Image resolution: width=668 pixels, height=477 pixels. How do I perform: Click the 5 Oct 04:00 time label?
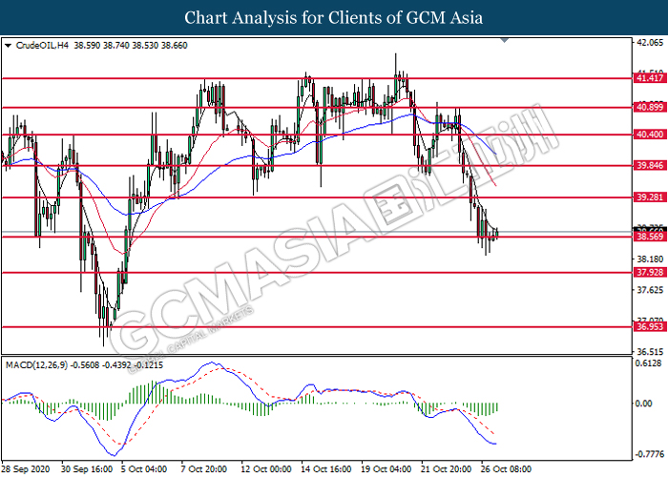pos(144,469)
